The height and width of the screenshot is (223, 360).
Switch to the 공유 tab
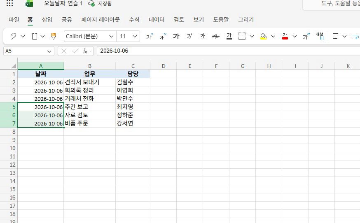pyautogui.click(x=67, y=20)
